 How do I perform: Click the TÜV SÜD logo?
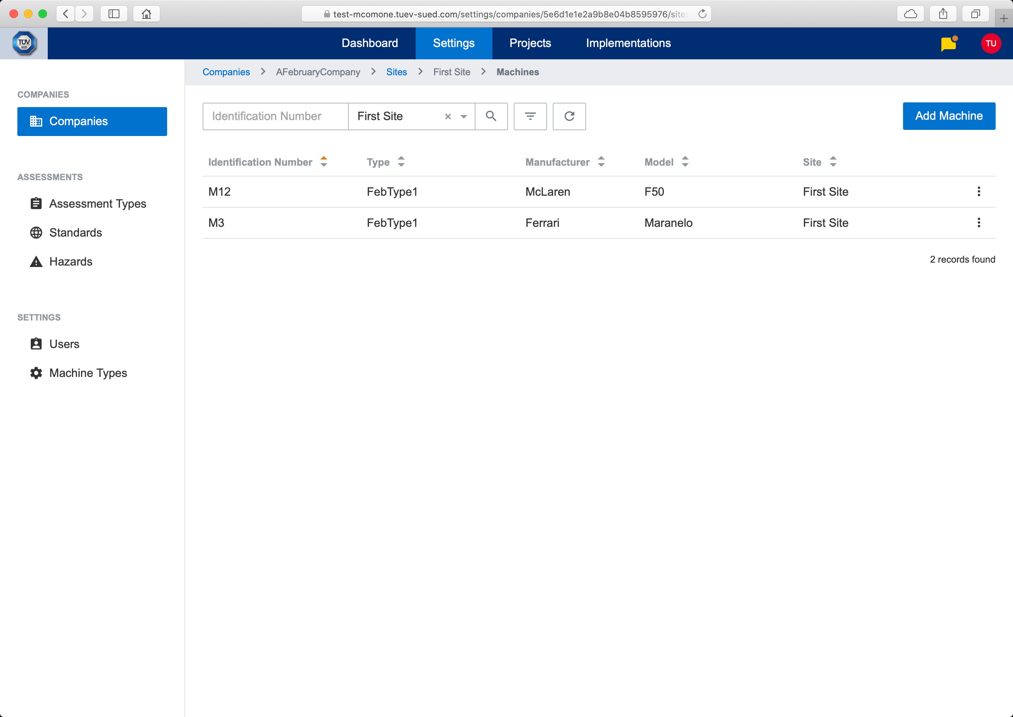(24, 43)
